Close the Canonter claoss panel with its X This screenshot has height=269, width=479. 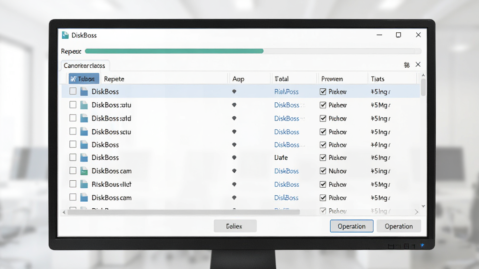tap(418, 64)
